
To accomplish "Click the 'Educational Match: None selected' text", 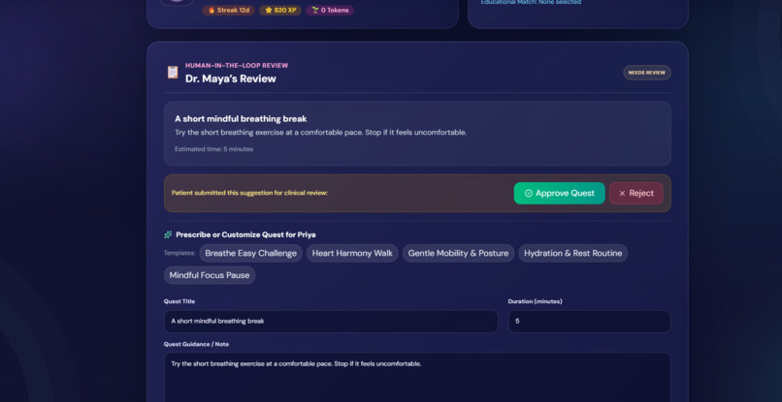I will pyautogui.click(x=531, y=3).
